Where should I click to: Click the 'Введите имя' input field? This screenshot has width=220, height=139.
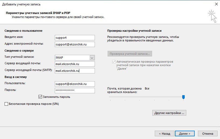coord(75,38)
